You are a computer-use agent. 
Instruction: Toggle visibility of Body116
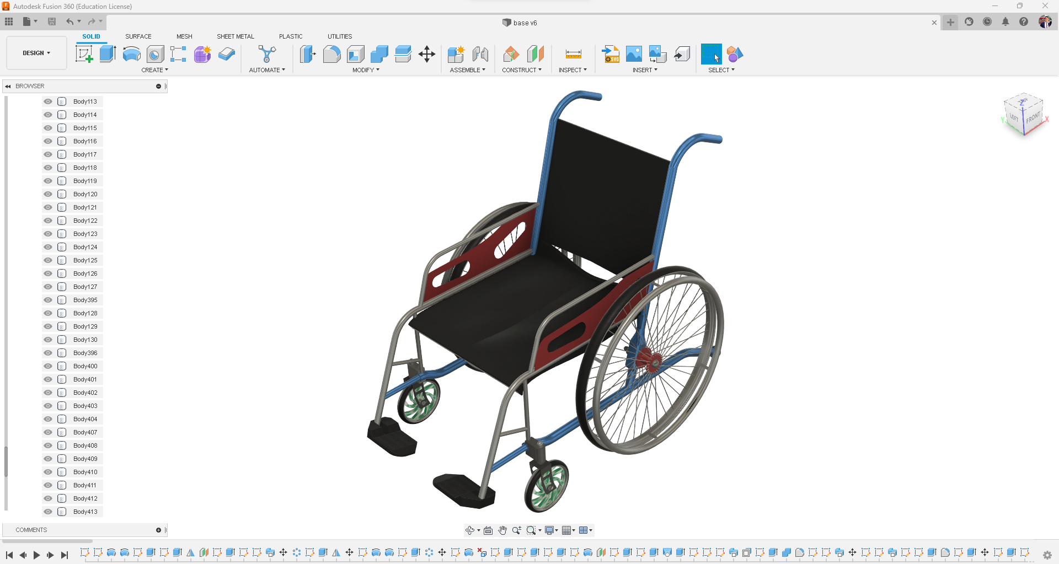coord(48,141)
